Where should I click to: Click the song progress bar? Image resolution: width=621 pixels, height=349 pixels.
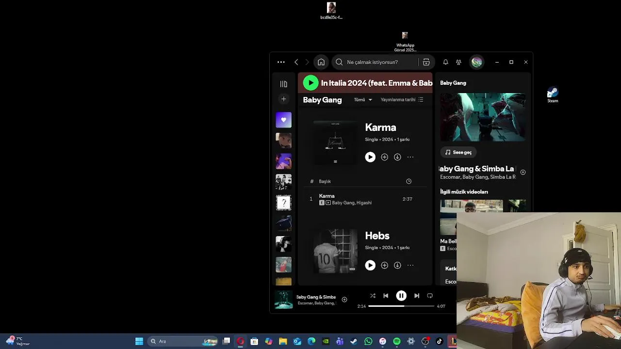(x=401, y=306)
